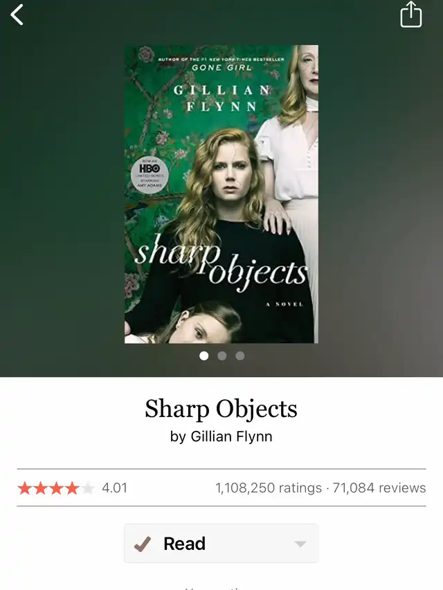Select the first white cover page dot
The image size is (443, 590).
pyautogui.click(x=204, y=356)
